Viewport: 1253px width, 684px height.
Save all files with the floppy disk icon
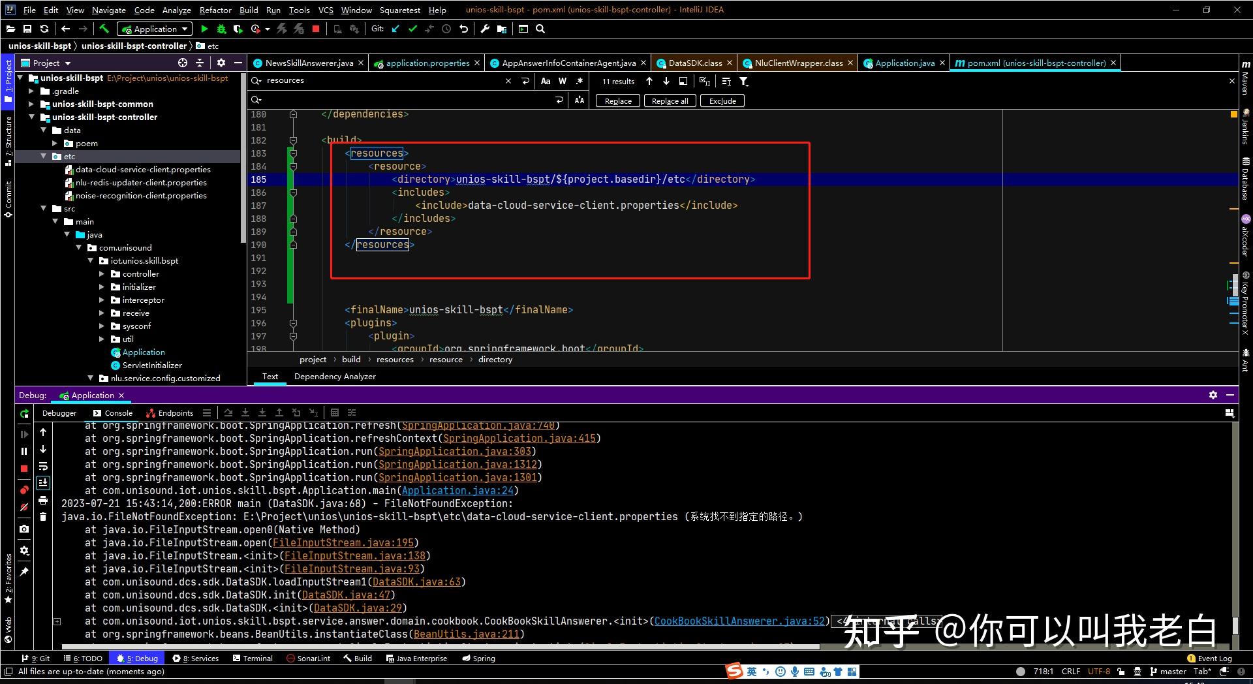click(x=27, y=29)
